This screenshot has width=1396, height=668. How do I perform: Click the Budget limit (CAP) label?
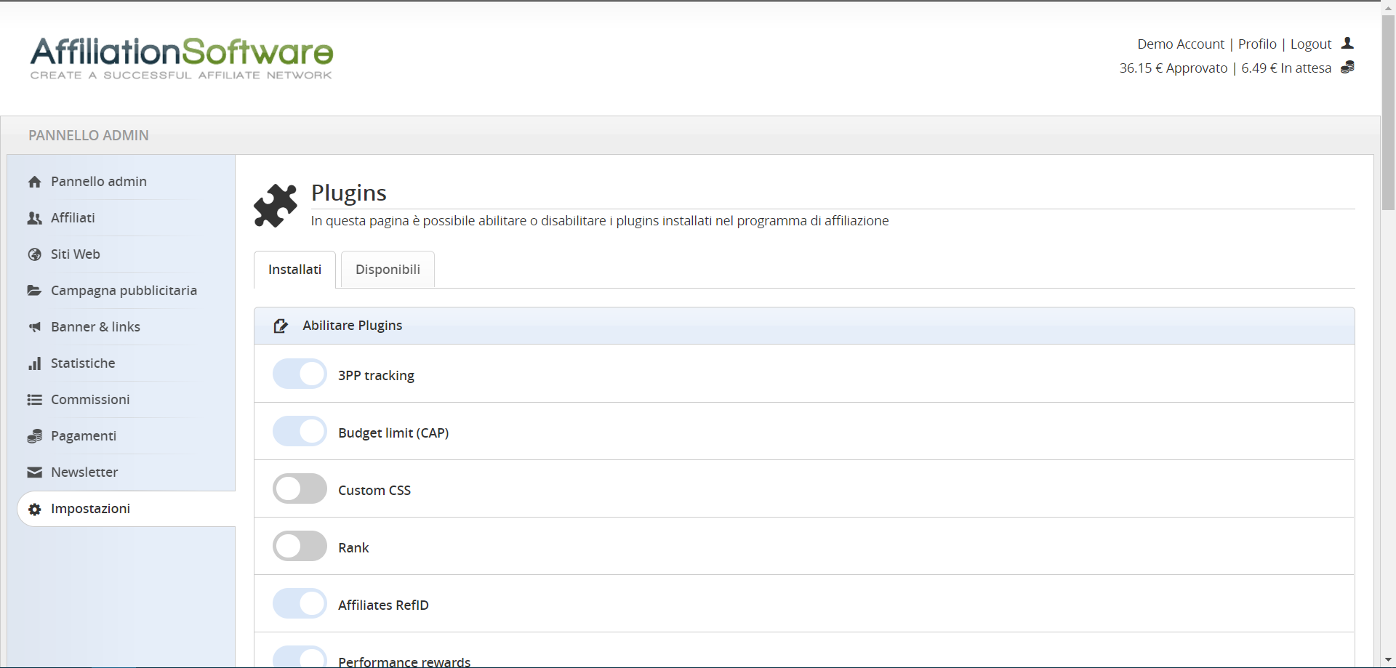click(393, 433)
